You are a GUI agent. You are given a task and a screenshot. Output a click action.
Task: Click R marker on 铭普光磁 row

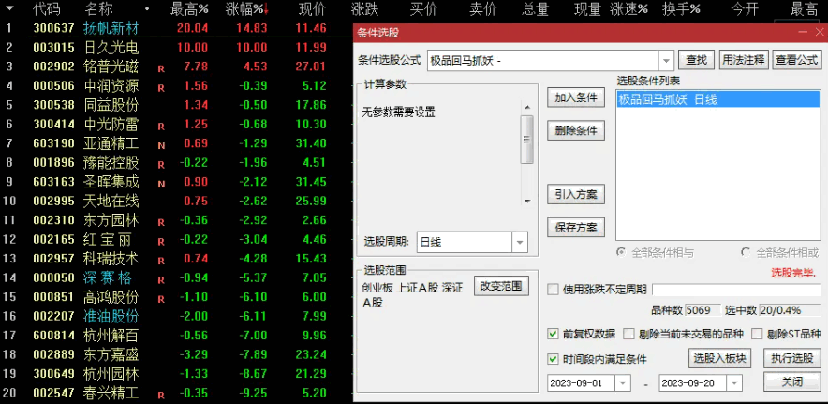click(x=161, y=68)
